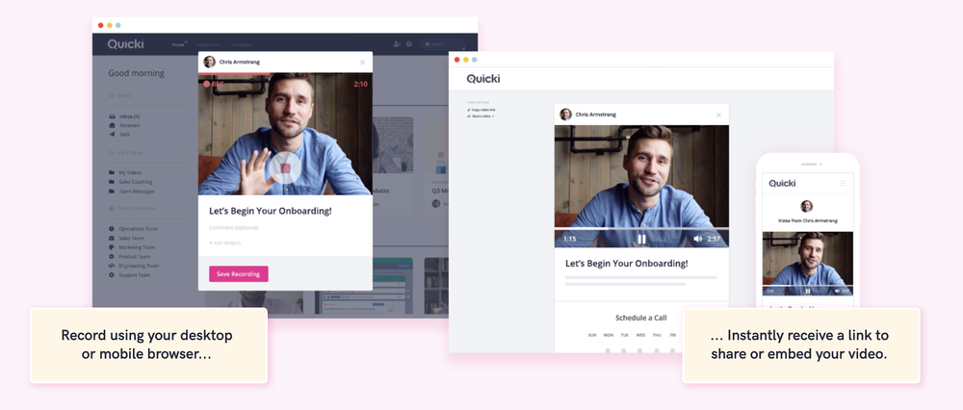Click 'Video from Chris Armstrong' on the phone

point(808,220)
